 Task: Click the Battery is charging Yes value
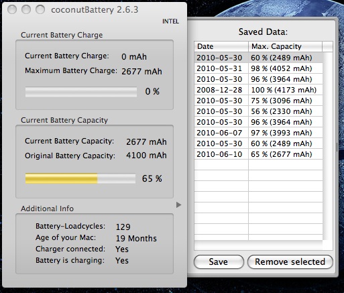(x=122, y=261)
